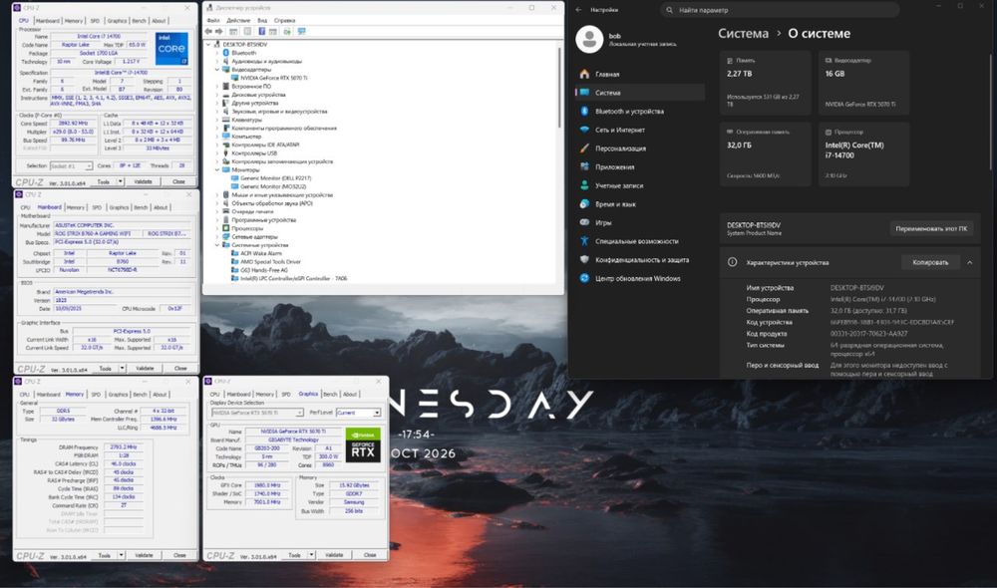Switch to SPD tab in CPU-Z Graphics window
The image size is (997, 588).
(286, 394)
